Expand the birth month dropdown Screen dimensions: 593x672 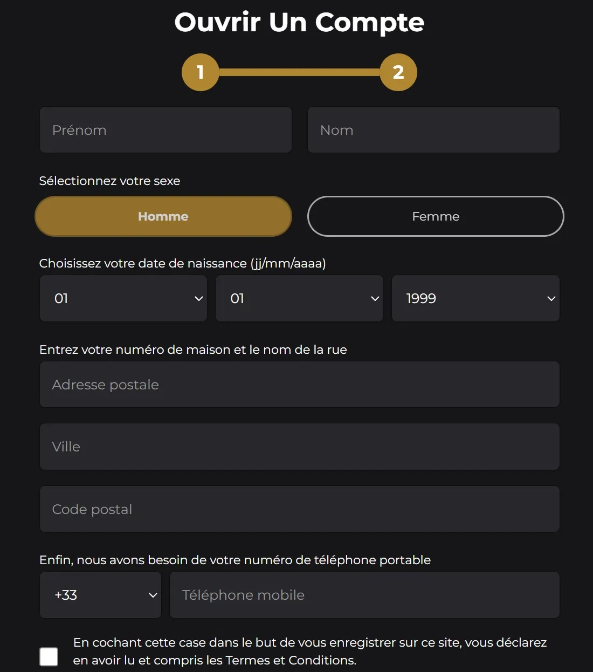coord(299,298)
